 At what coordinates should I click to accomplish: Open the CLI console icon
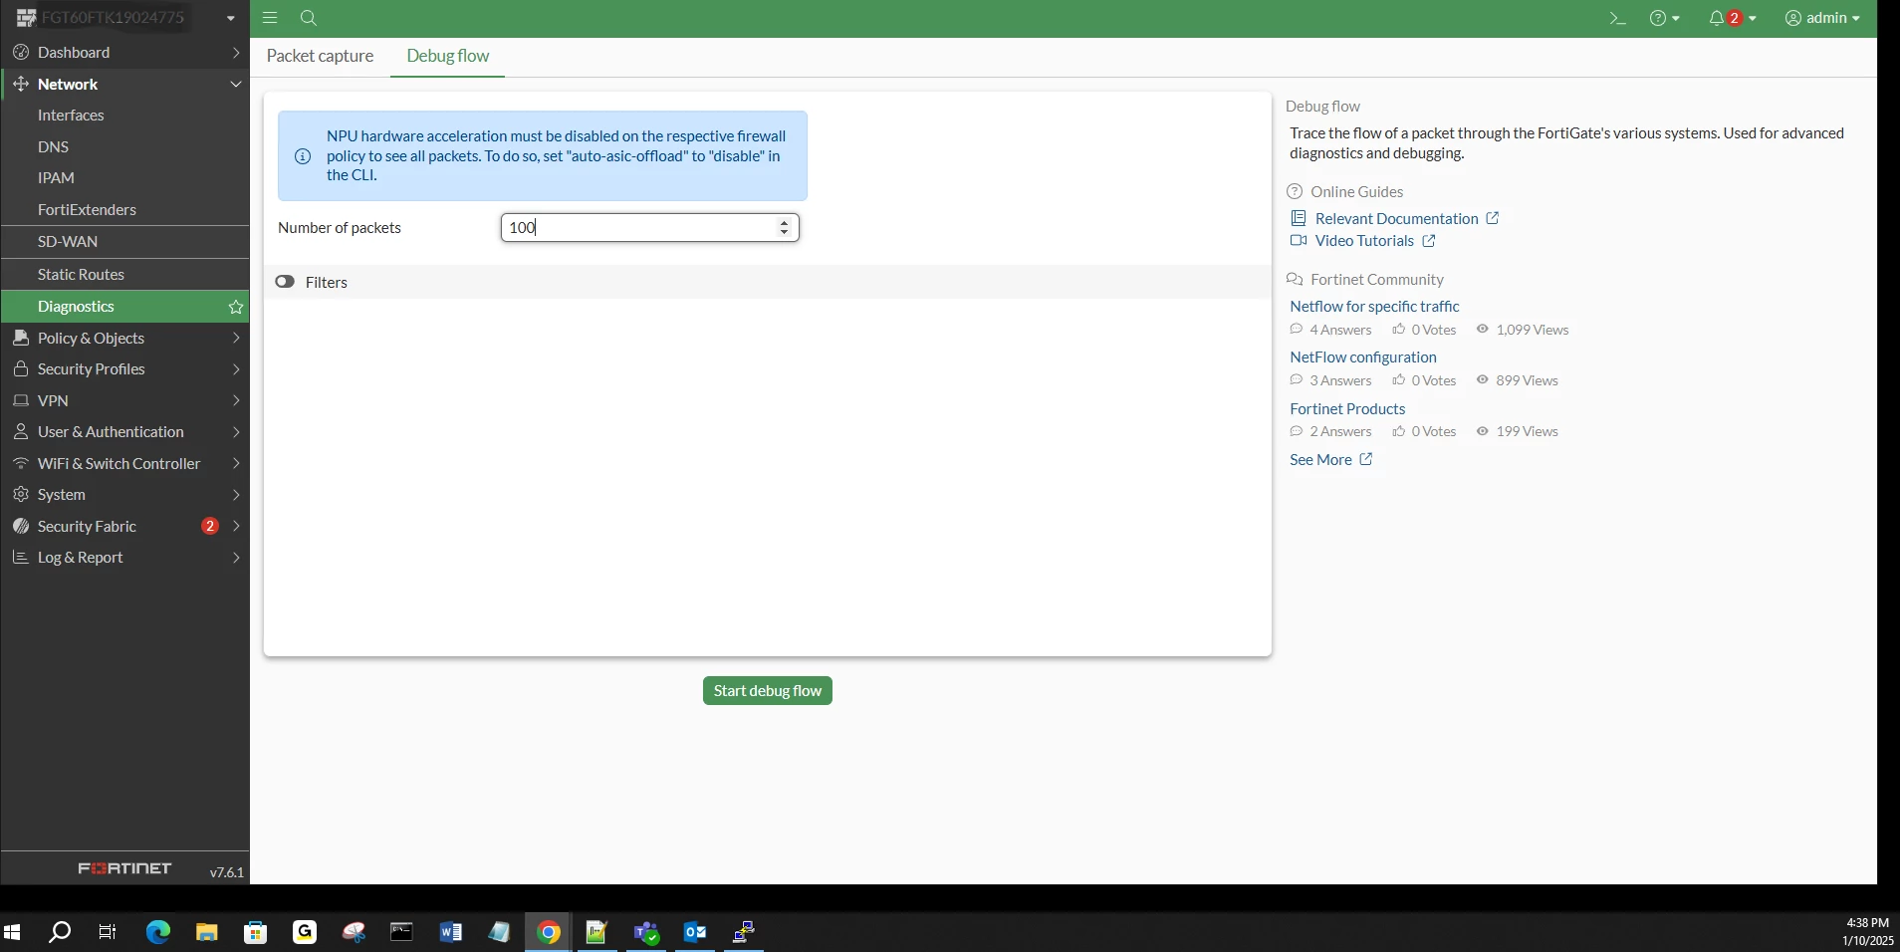pyautogui.click(x=1618, y=18)
